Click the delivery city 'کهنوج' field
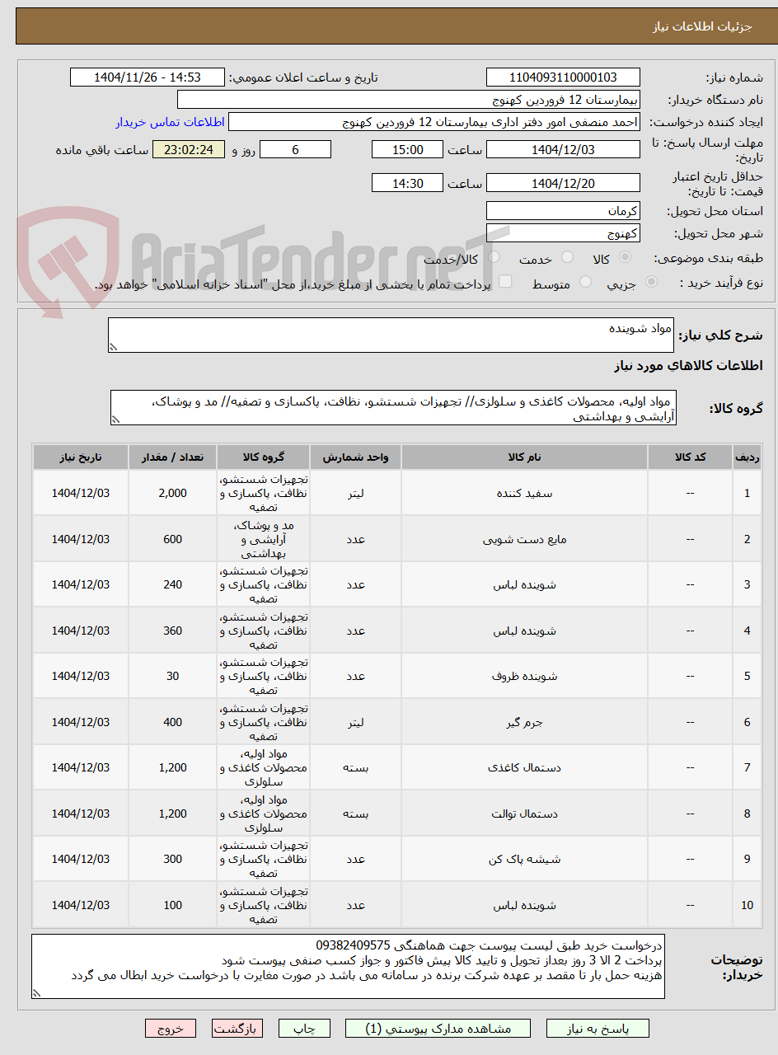The image size is (778, 1055). (x=563, y=233)
